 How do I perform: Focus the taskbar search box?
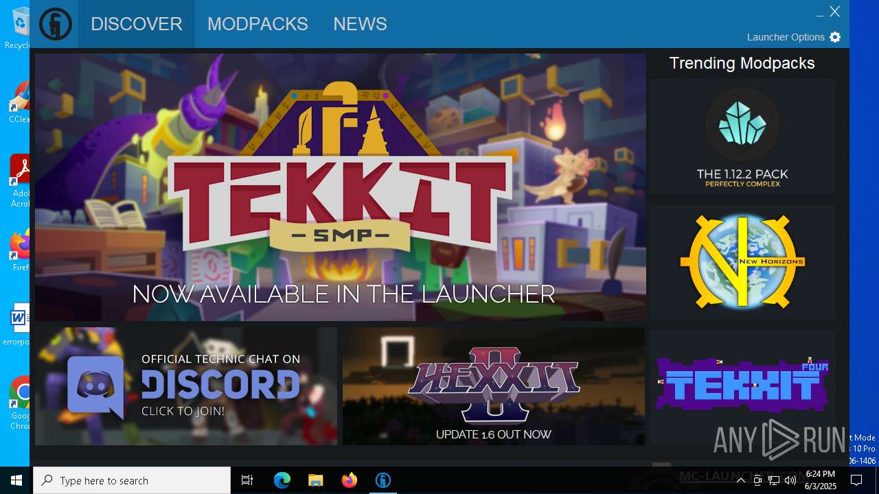(132, 480)
